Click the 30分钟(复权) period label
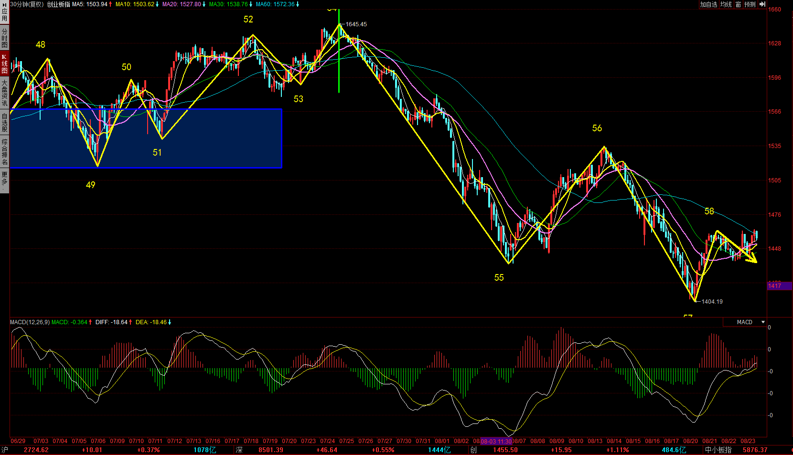This screenshot has height=455, width=793. point(27,4)
